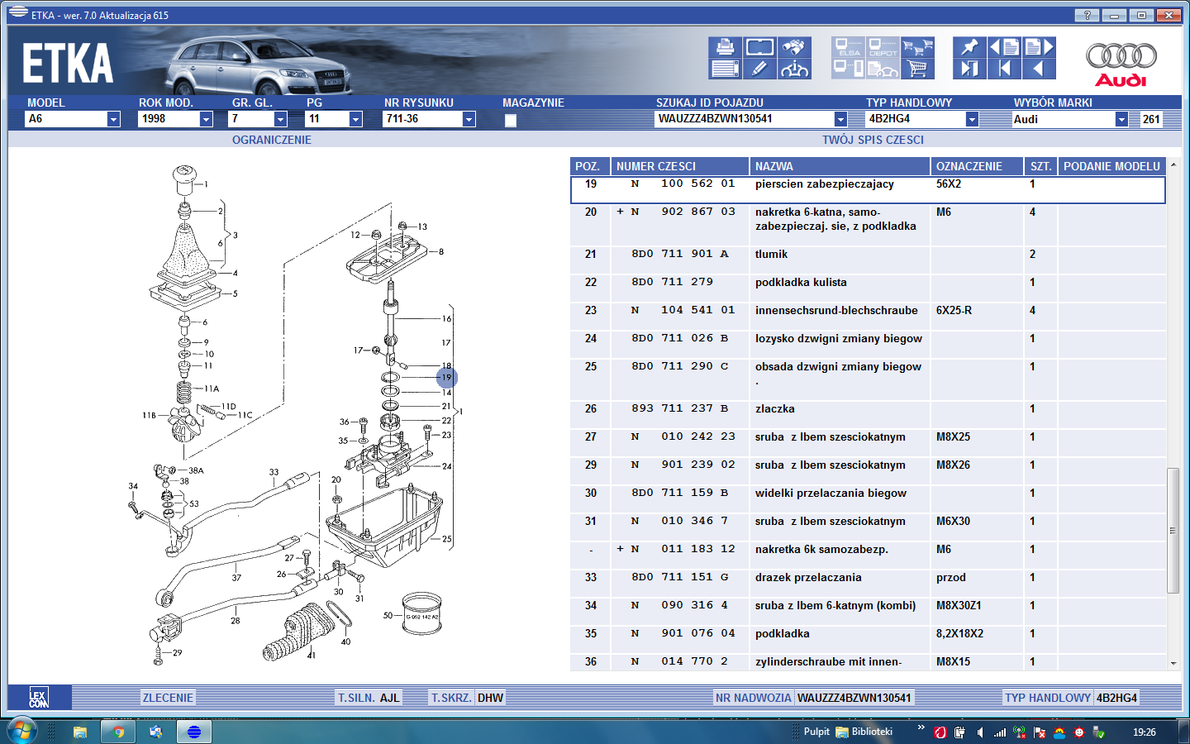Click the OGRANICZENIE label

(x=272, y=140)
